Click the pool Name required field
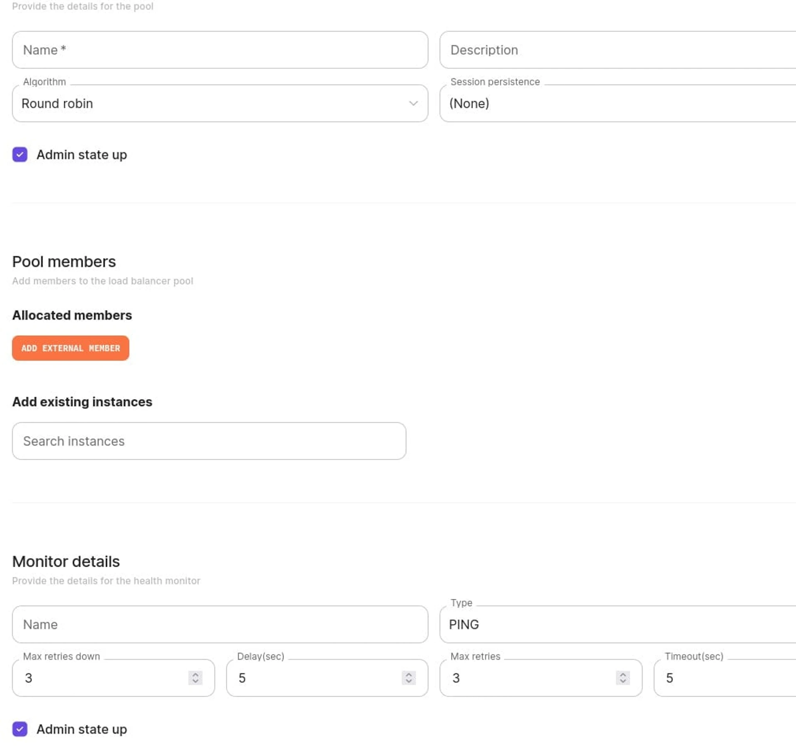 (x=220, y=50)
